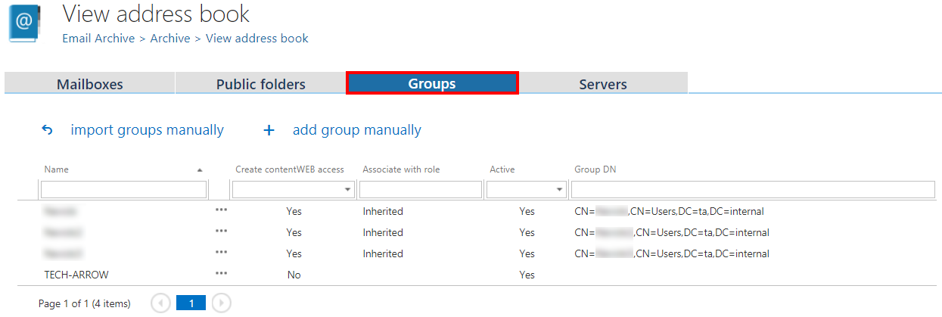Click the import groups manually link
This screenshot has height=317, width=942.
pos(147,130)
